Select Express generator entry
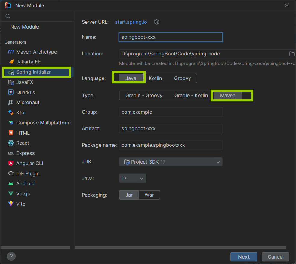Viewport: 296px width, 264px height. (x=37, y=153)
